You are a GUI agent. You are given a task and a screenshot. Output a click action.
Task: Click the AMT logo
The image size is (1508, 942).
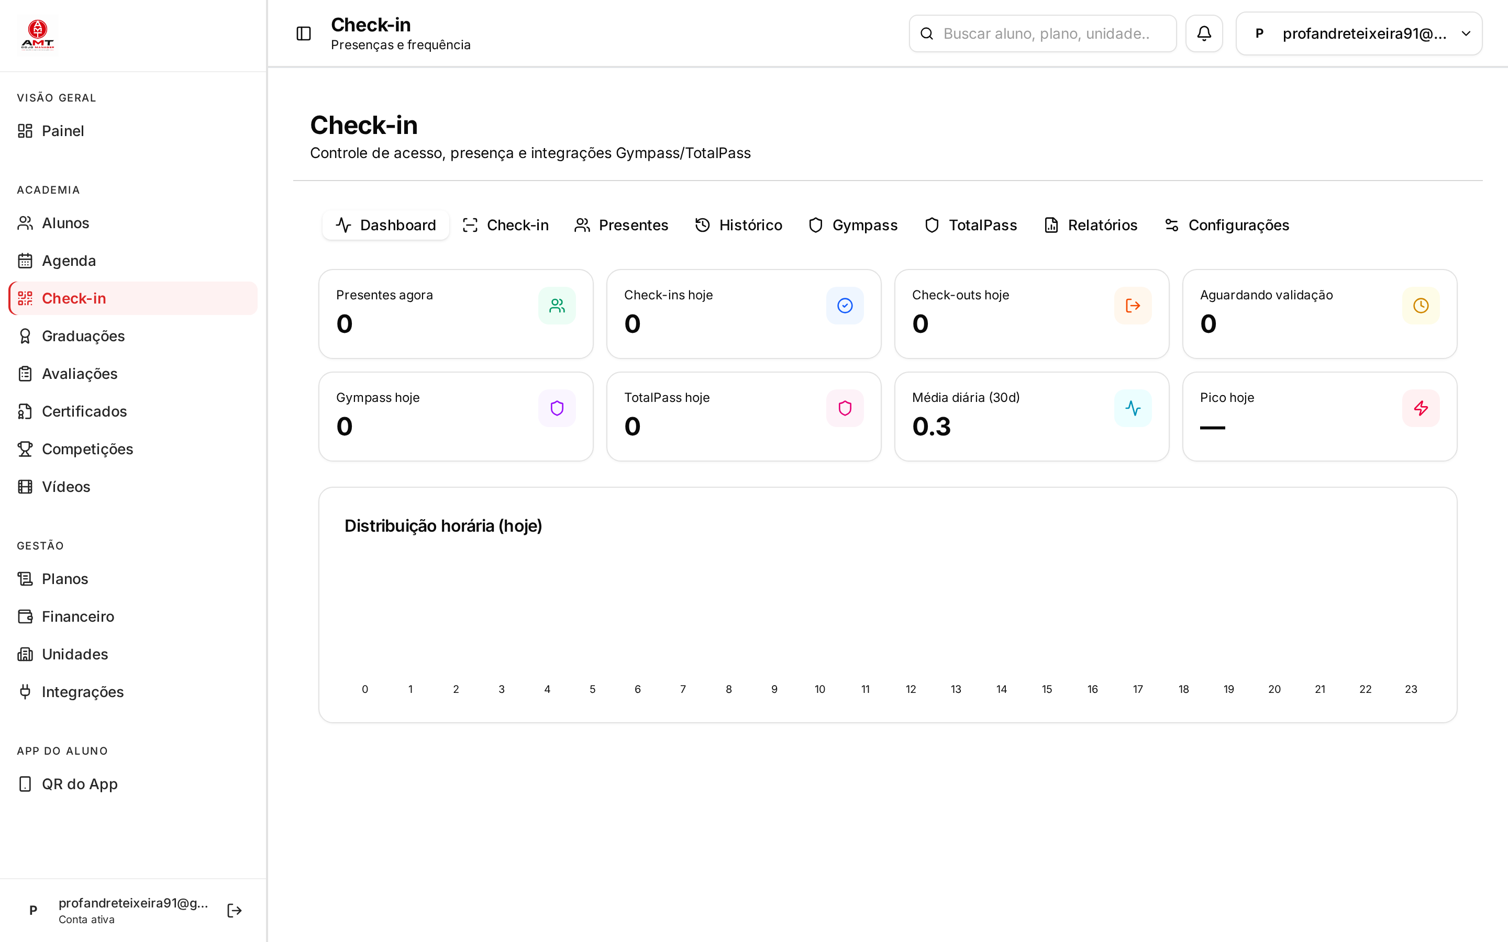point(38,35)
